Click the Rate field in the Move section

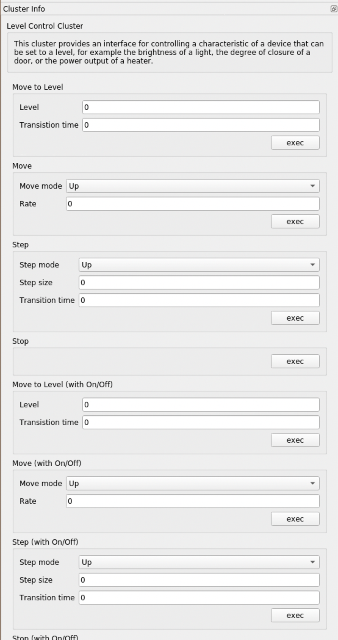tap(193, 204)
